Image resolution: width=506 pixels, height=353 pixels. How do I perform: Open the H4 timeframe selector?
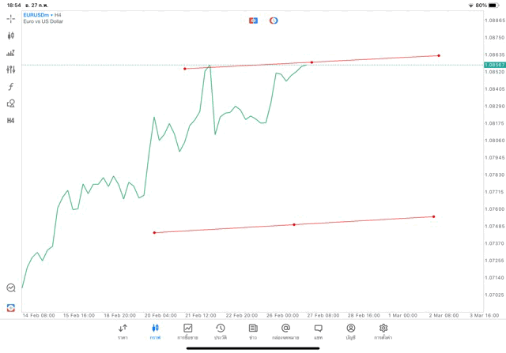click(x=11, y=121)
